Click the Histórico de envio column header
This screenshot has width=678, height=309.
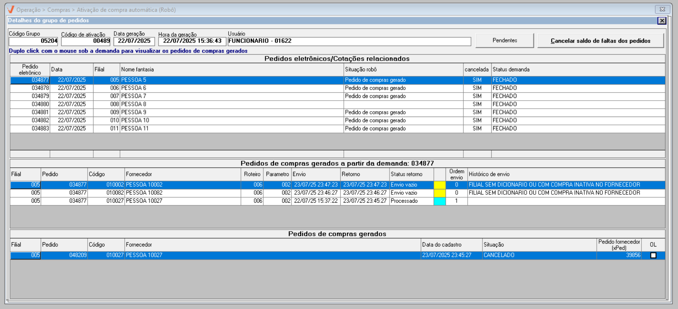566,174
